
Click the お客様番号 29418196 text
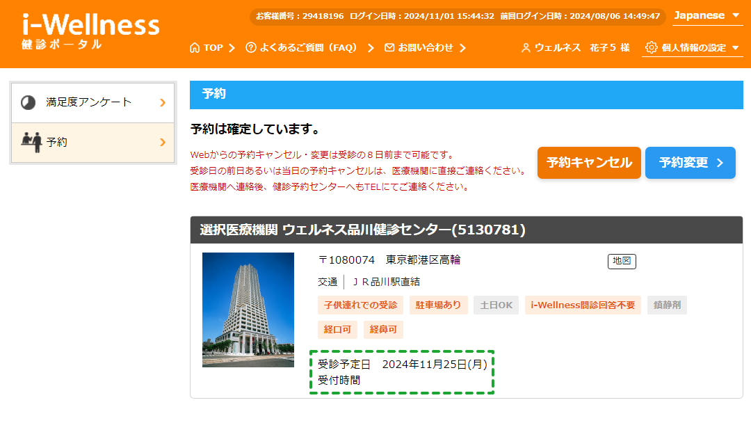coord(299,16)
